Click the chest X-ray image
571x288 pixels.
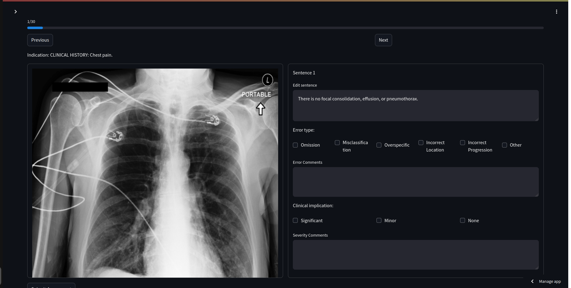[155, 173]
